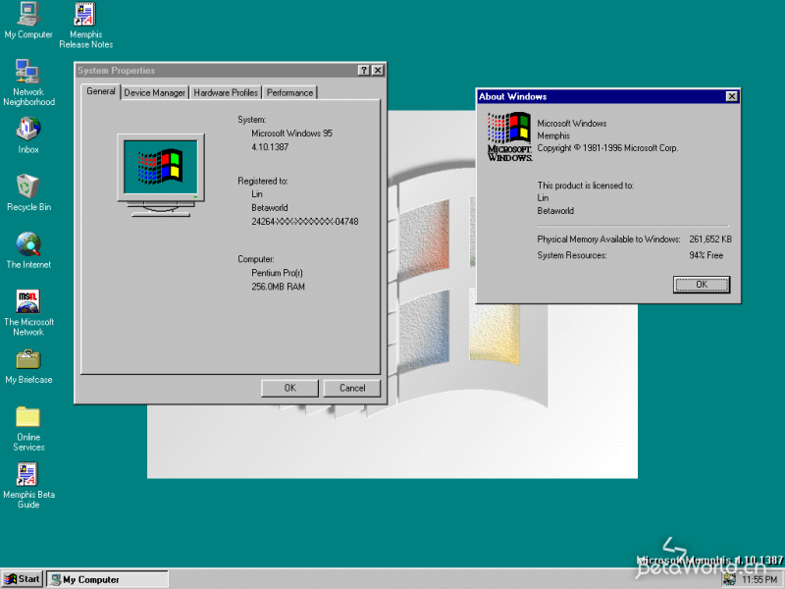Screen dimensions: 785x589
Task: Open the My Briefcase icon
Action: click(27, 359)
